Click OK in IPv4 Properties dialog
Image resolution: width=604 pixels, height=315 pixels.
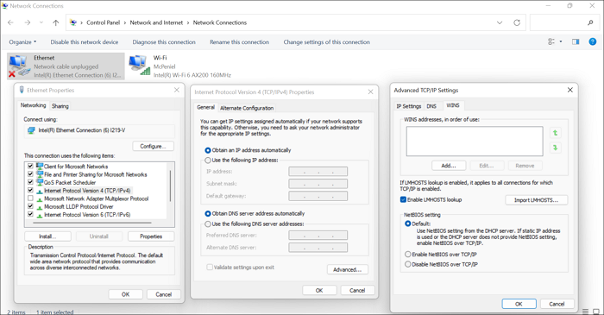click(319, 290)
